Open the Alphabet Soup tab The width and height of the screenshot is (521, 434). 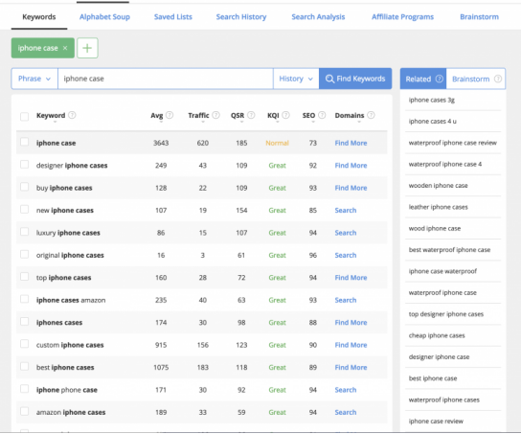pyautogui.click(x=104, y=17)
